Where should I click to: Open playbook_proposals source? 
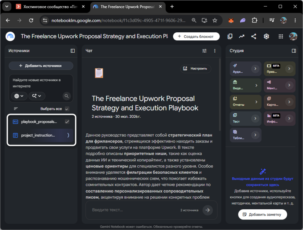point(39,122)
